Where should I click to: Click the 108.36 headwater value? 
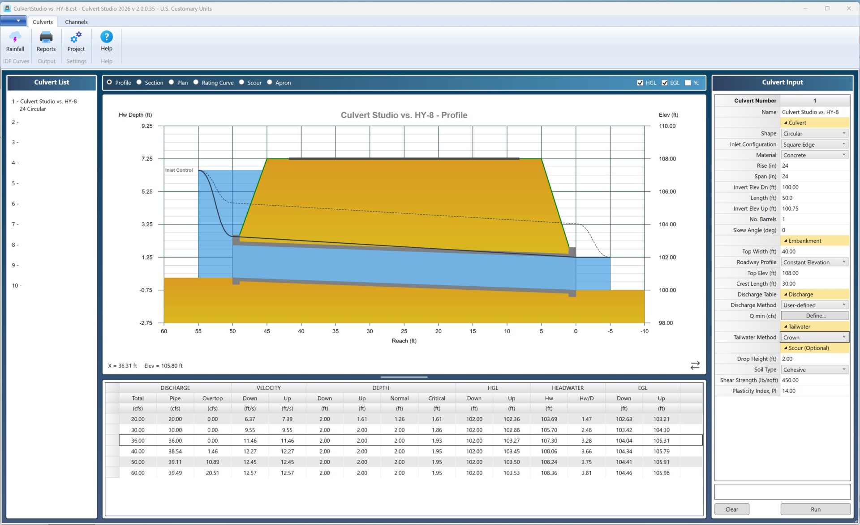click(x=549, y=473)
